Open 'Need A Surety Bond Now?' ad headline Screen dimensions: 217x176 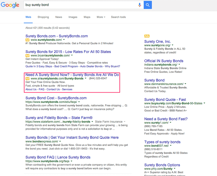pos(72,75)
